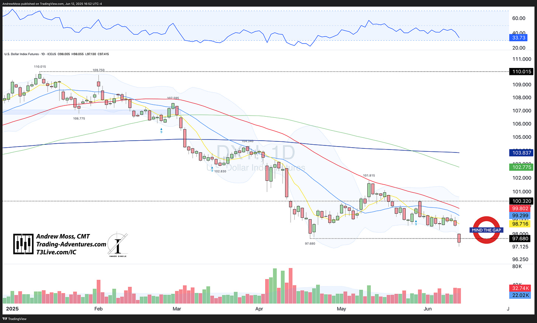Click the 101.815 high annotation on the chart
537x323 pixels.
[369, 176]
